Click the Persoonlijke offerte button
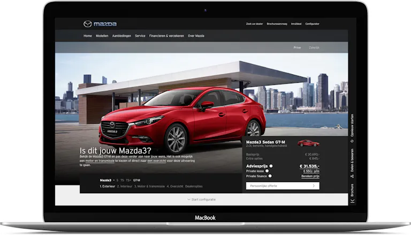Screen dimensions: 411x235 click(x=283, y=186)
